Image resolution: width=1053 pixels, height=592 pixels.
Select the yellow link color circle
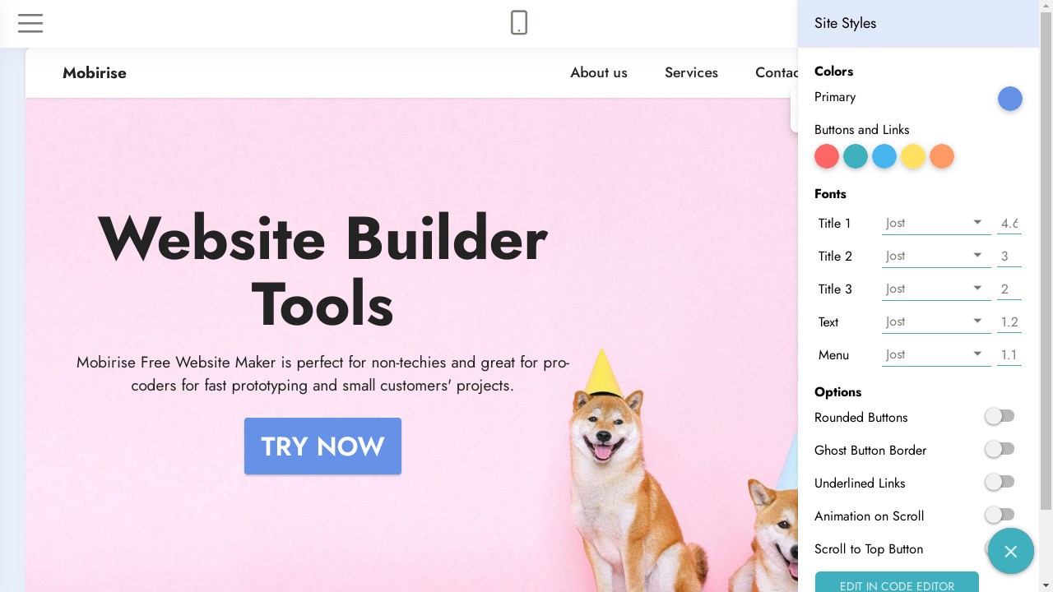click(913, 156)
